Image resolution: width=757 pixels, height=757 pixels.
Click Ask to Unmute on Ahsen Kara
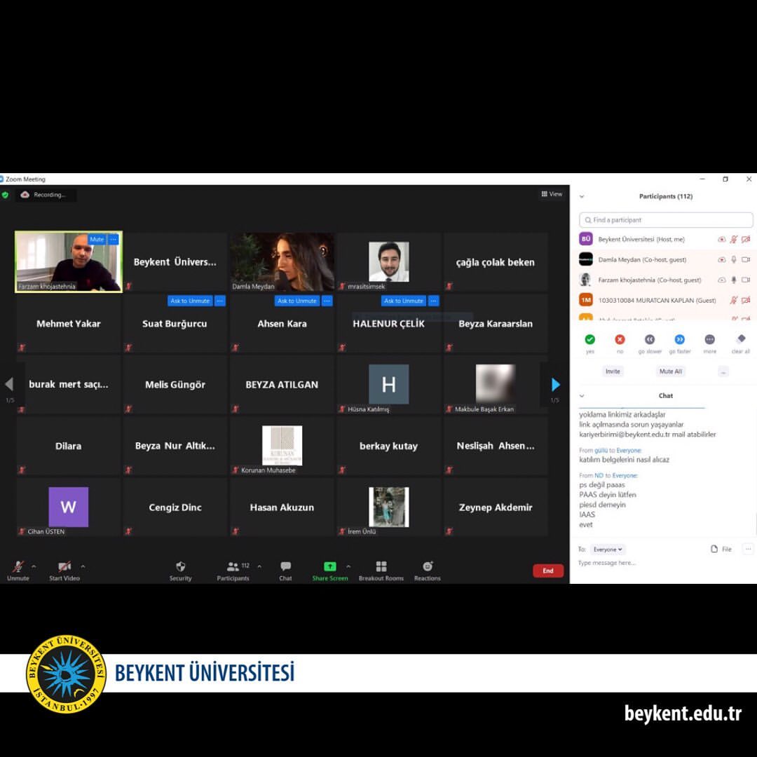pyautogui.click(x=297, y=301)
